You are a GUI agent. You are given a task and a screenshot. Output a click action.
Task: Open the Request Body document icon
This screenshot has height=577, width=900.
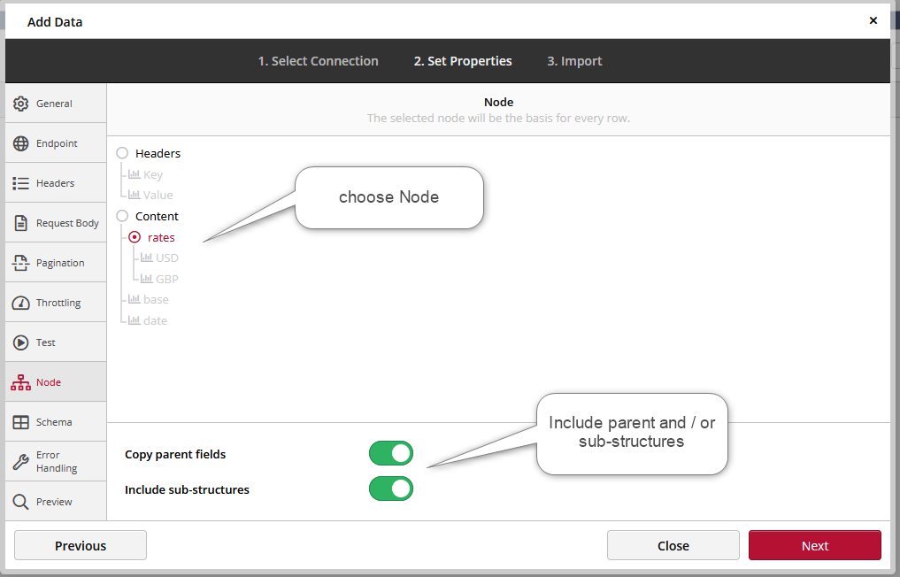(21, 223)
